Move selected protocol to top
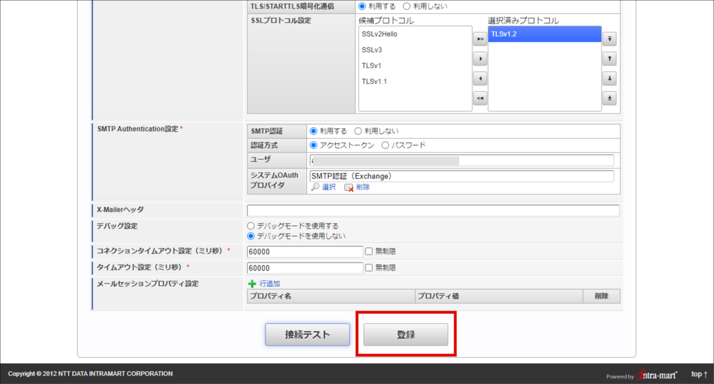 point(609,39)
